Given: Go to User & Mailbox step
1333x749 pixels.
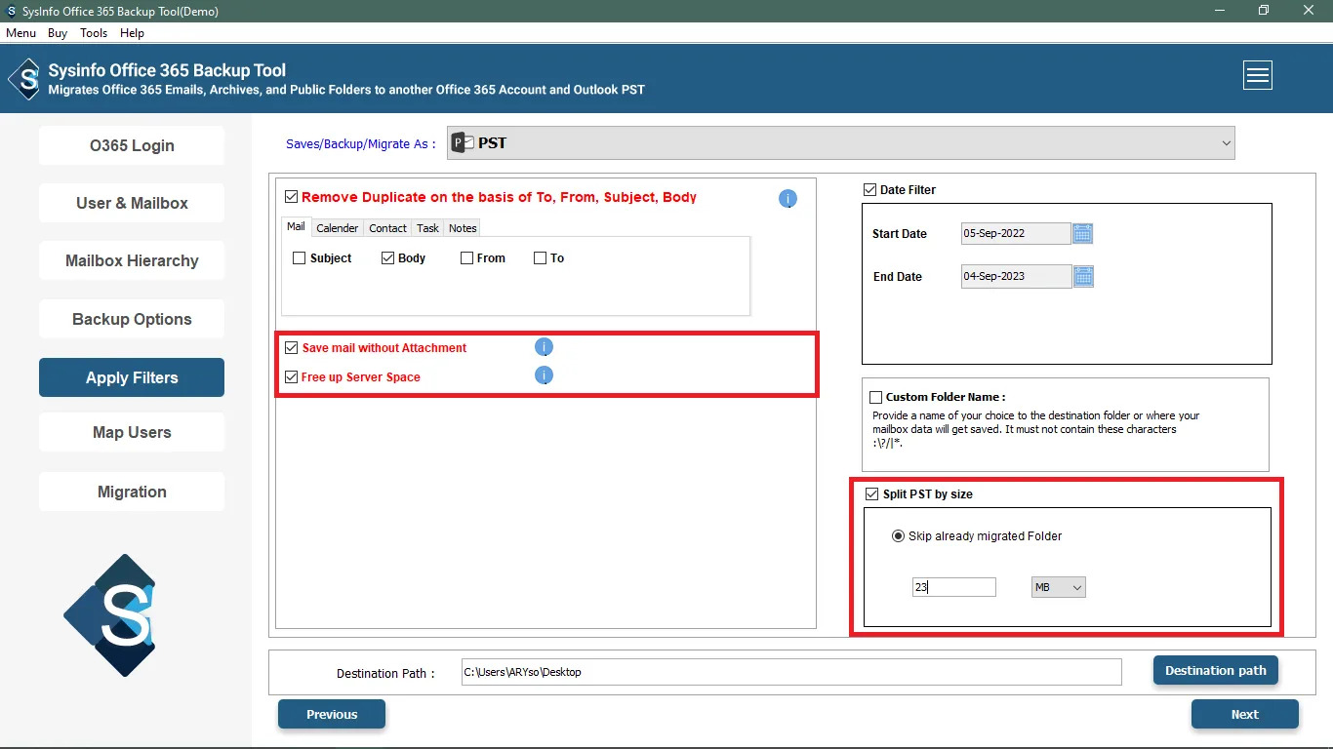Looking at the screenshot, I should (132, 203).
